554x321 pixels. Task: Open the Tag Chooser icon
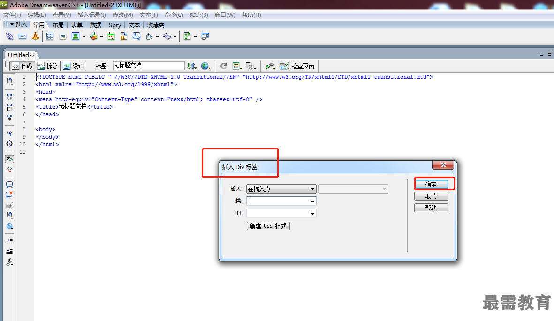pos(205,37)
